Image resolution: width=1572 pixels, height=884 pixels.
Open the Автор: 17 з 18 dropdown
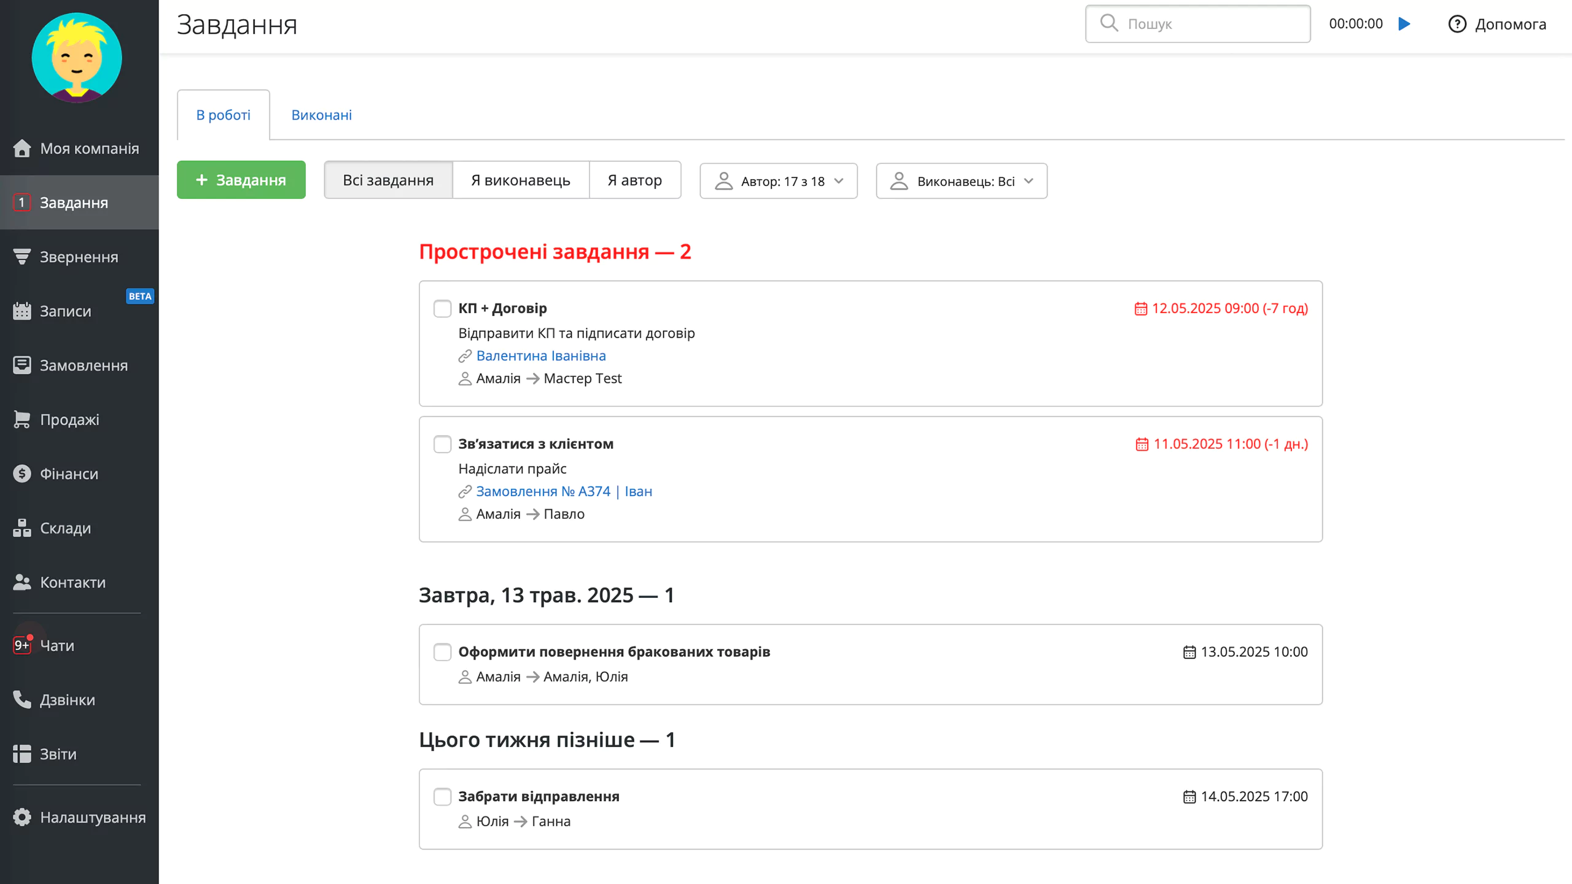pos(779,181)
